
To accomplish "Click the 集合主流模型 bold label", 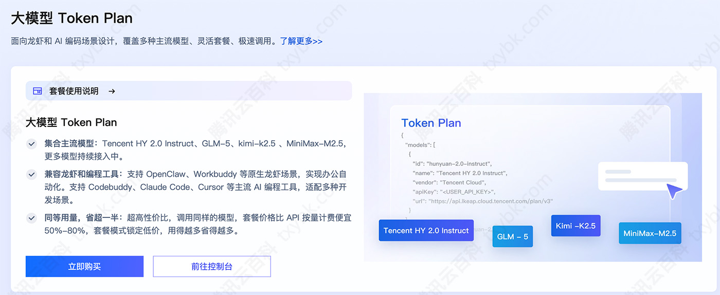I will [70, 143].
